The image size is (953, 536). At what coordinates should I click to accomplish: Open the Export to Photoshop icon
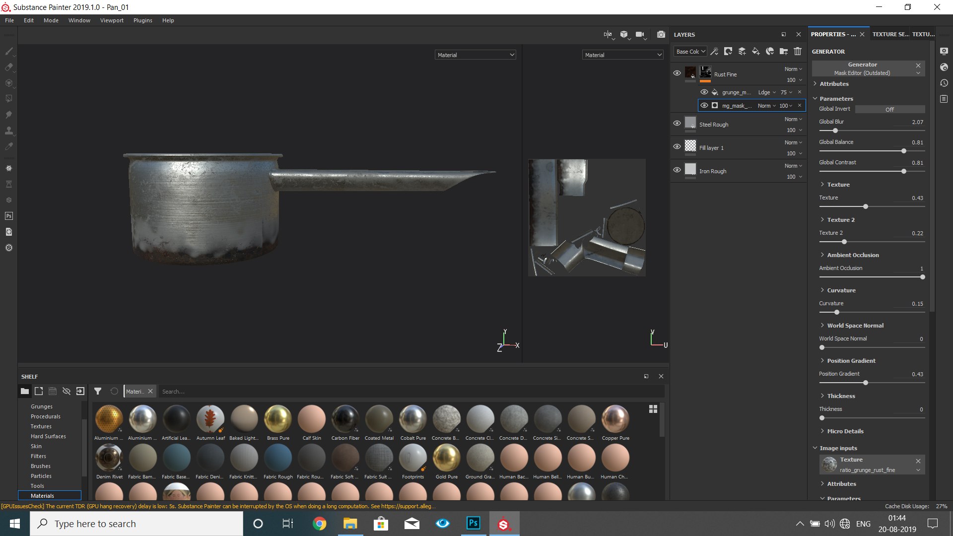[8, 216]
